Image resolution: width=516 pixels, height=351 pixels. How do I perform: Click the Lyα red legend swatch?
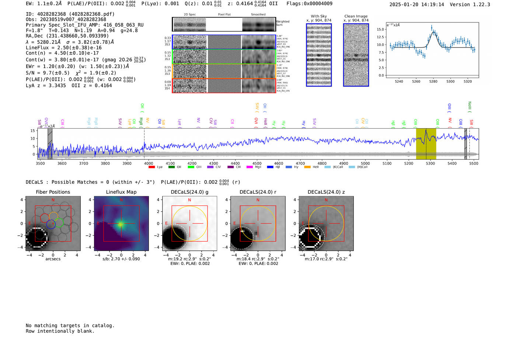click(151, 167)
